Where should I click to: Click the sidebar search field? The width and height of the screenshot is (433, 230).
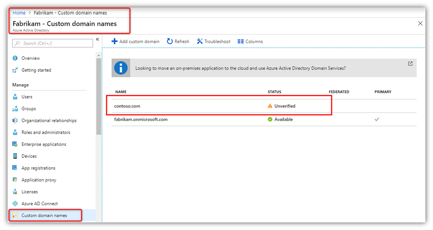52,43
